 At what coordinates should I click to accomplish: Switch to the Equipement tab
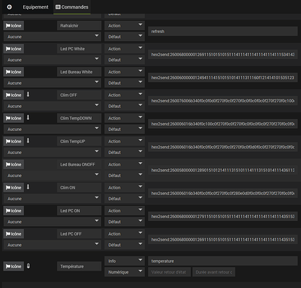[x=35, y=7]
